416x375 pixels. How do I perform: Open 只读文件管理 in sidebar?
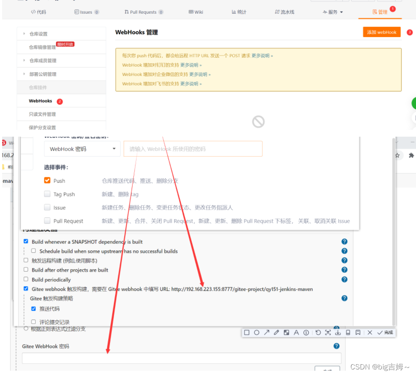(x=43, y=114)
